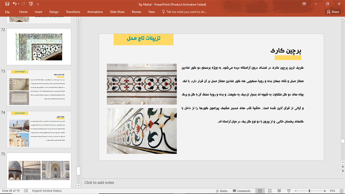Select Normal view button

260,191
